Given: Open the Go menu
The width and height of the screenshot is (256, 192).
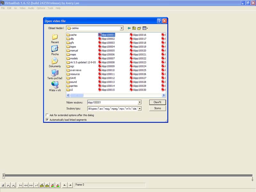Looking at the screenshot, I should pos(15,8).
